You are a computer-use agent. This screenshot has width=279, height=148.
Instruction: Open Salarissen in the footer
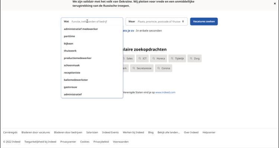(92, 132)
